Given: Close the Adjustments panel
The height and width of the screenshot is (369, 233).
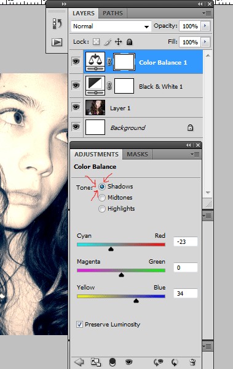Looking at the screenshot, I should [198, 145].
